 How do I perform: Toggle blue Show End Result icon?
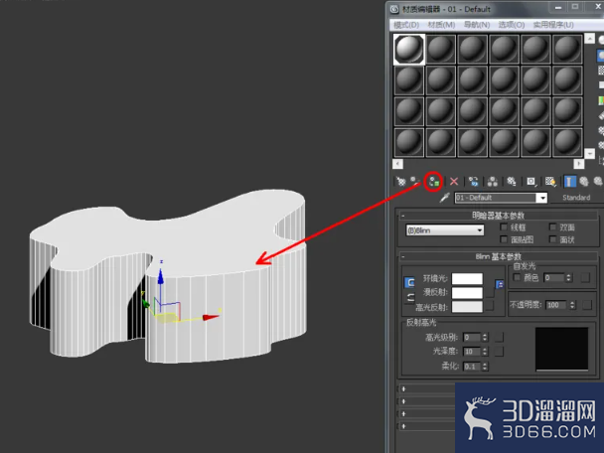point(569,182)
